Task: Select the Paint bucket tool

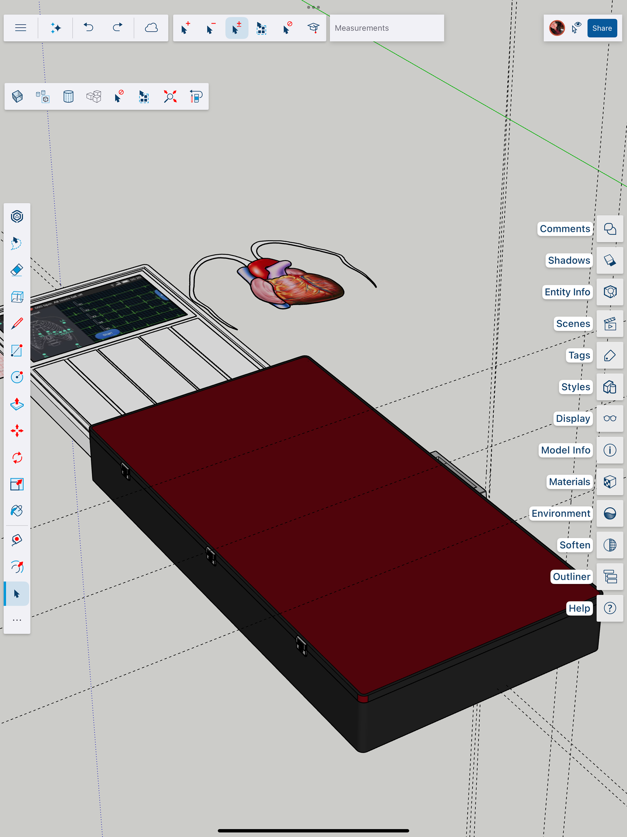Action: [x=17, y=511]
